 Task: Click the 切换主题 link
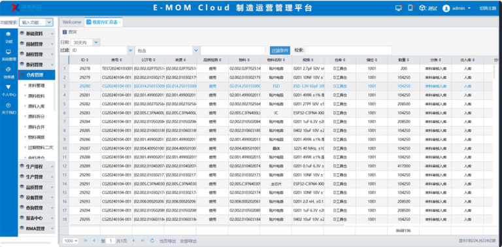tap(488, 8)
